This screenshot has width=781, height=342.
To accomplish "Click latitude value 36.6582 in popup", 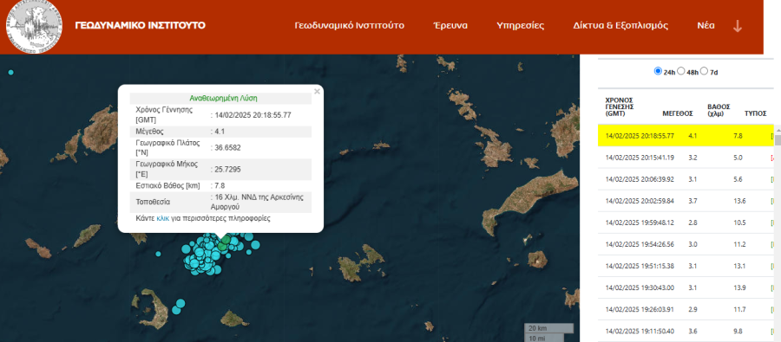I will coord(227,148).
